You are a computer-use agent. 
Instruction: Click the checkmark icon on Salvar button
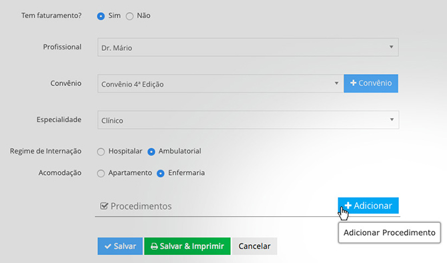108,246
